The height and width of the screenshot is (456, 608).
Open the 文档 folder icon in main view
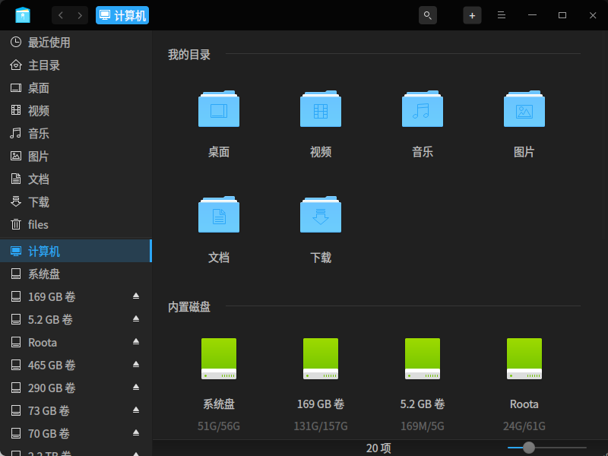click(219, 214)
